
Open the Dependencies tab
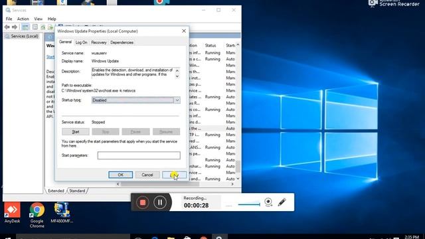(122, 42)
